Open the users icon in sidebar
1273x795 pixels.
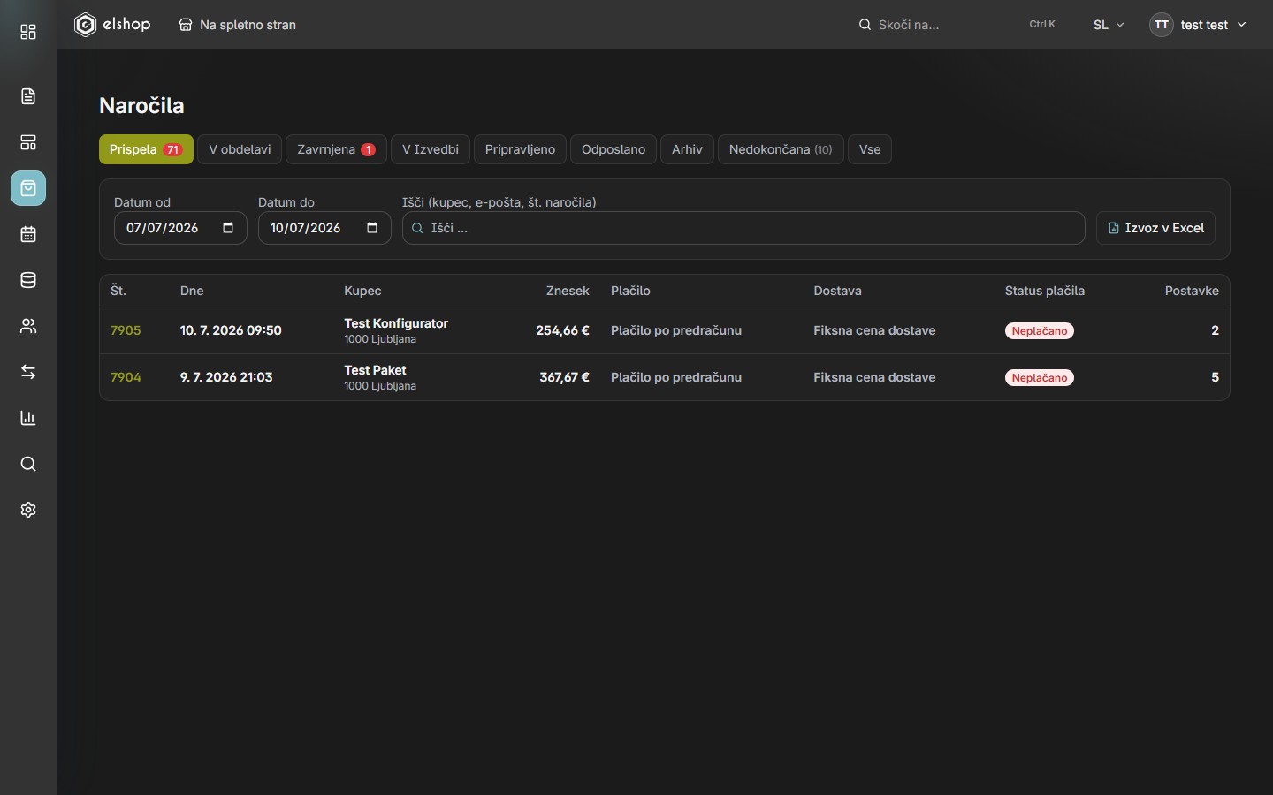coord(28,326)
